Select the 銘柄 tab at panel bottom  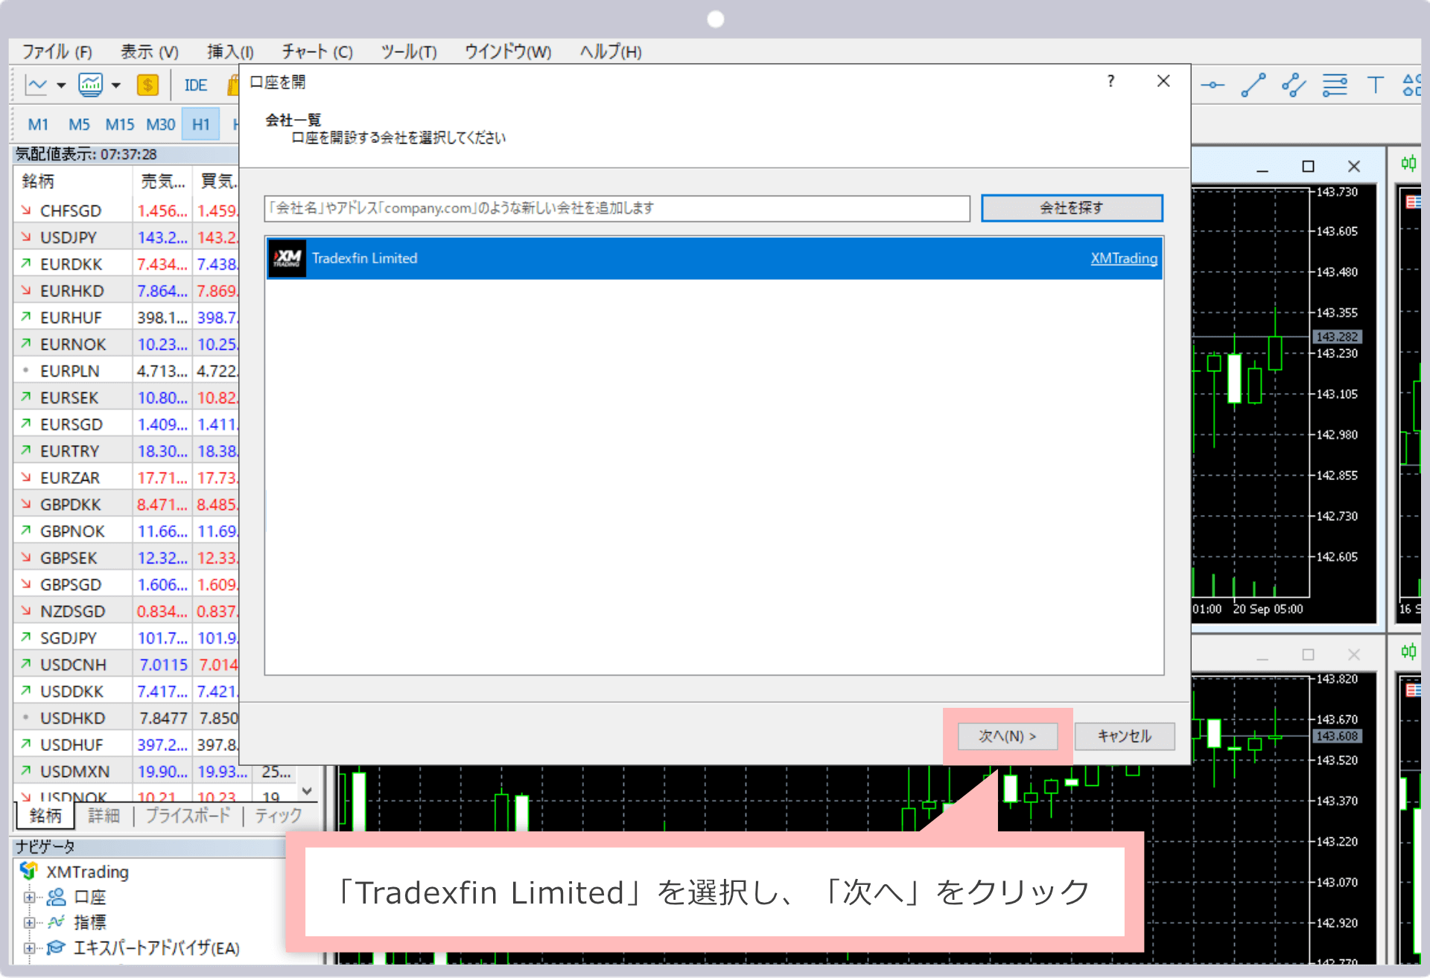click(45, 815)
